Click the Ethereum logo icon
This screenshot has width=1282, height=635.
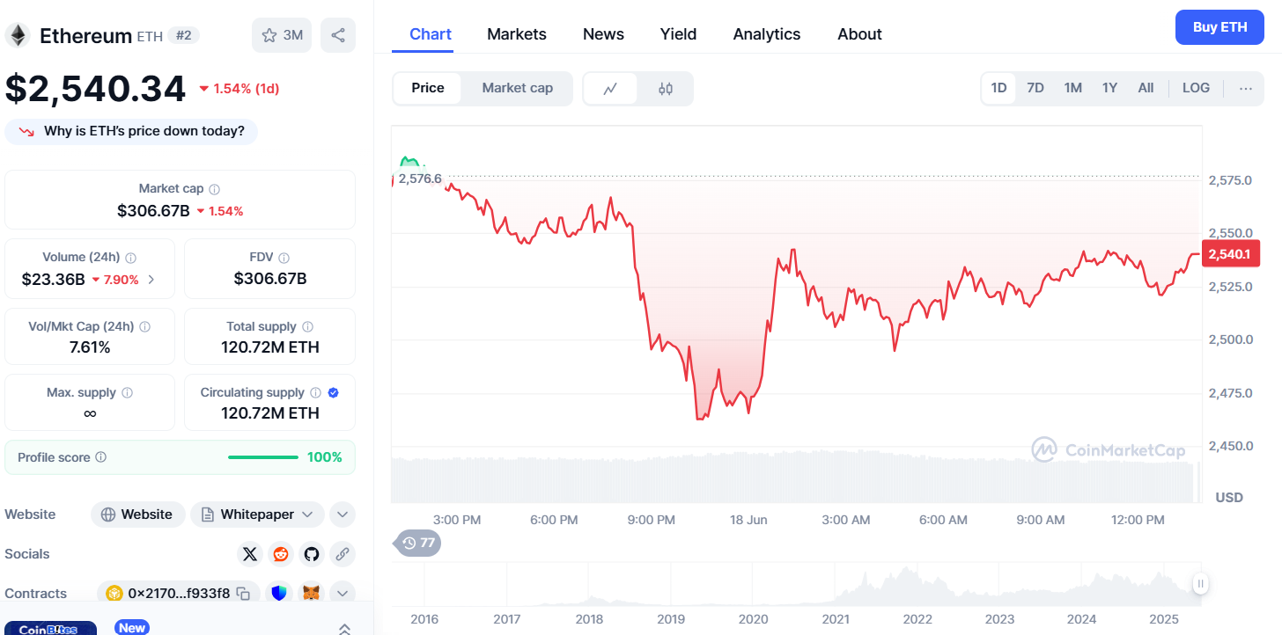coord(17,35)
